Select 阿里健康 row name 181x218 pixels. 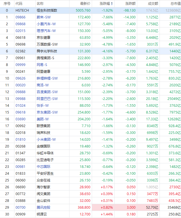pos(43,72)
